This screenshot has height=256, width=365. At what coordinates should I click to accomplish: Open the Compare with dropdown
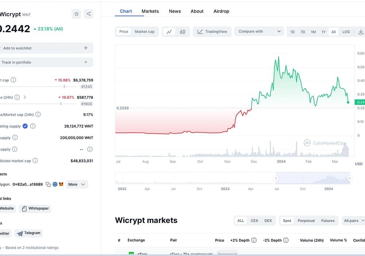coord(259,31)
